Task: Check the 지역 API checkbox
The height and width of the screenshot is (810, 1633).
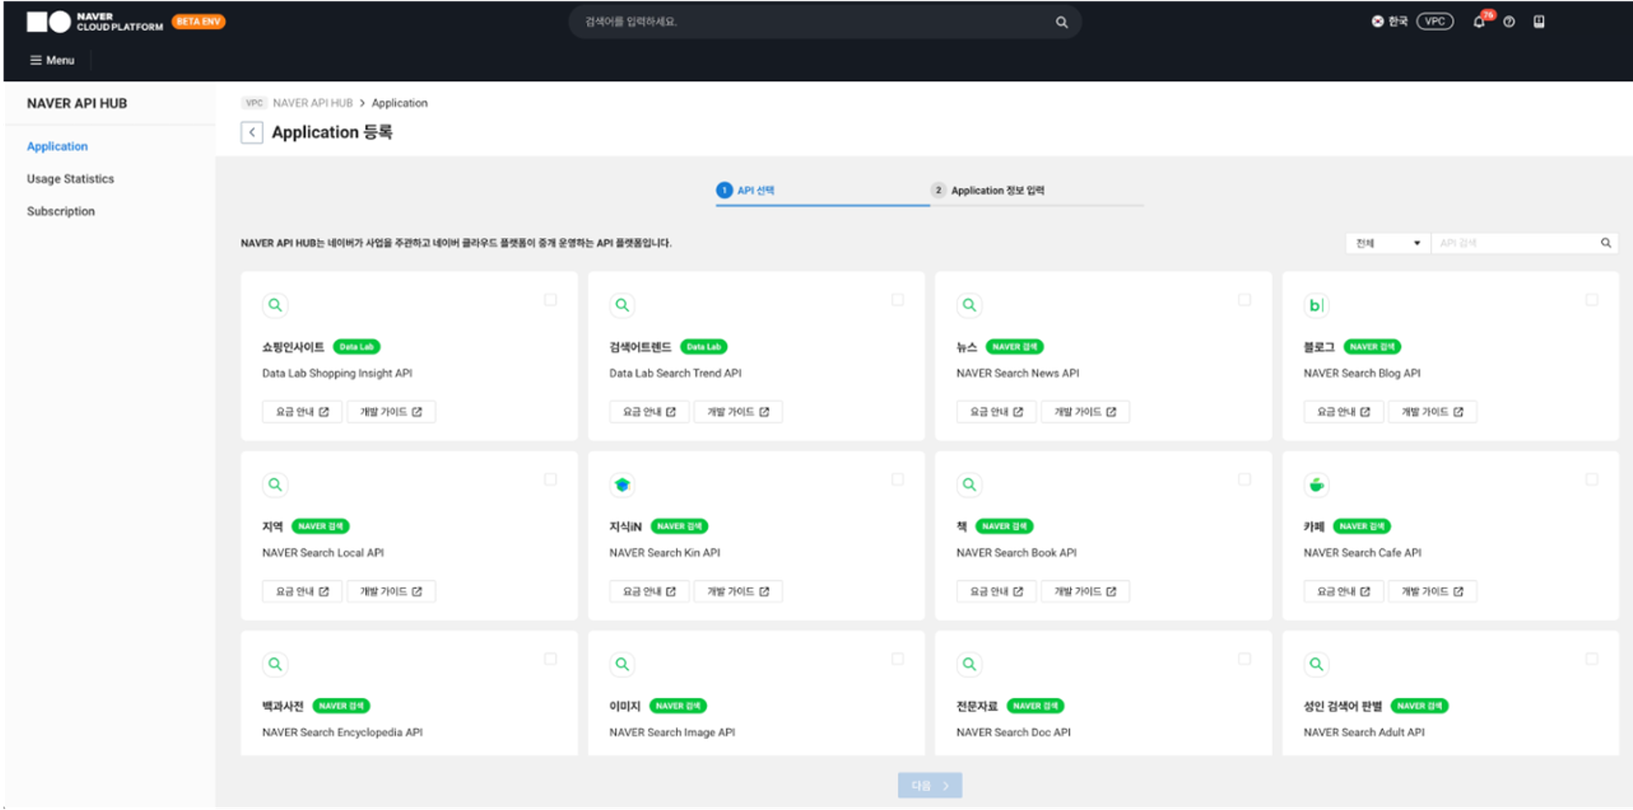Action: (551, 479)
